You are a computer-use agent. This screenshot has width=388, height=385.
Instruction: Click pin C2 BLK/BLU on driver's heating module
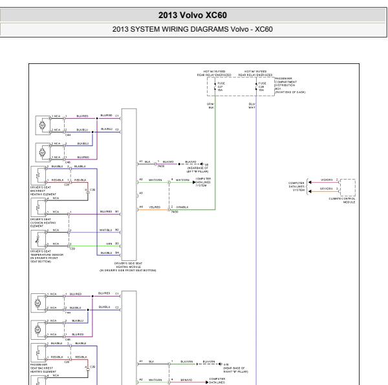[110, 129]
